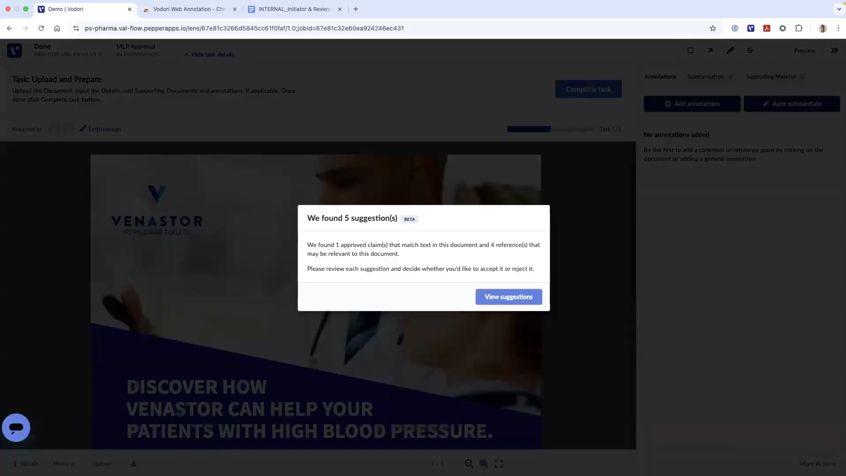This screenshot has height=476, width=846.
Task: Select the pencil drawing tool icon
Action: click(730, 50)
